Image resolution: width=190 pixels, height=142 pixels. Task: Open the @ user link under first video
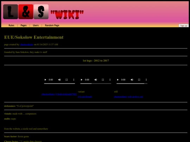(66, 94)
